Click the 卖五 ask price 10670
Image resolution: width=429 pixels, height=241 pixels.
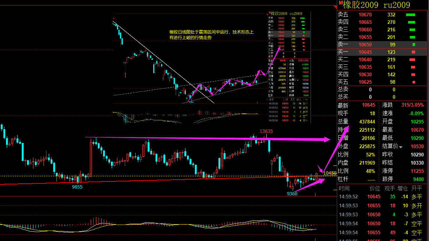click(365, 15)
